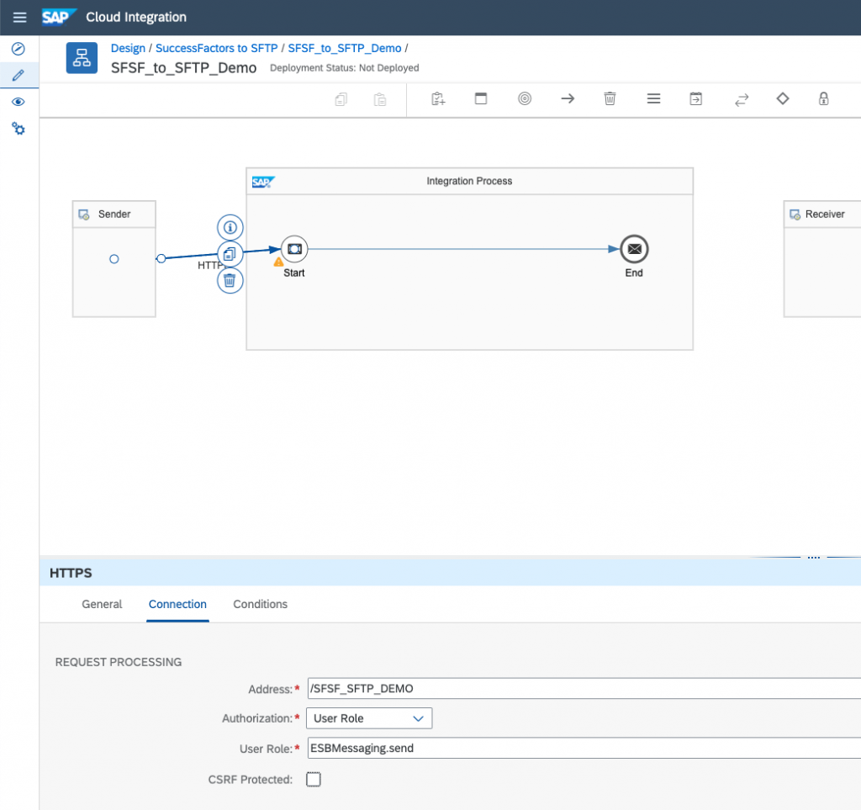Viewport: 861px width, 810px height.
Task: Click the Cloud Integration header title
Action: pyautogui.click(x=136, y=17)
